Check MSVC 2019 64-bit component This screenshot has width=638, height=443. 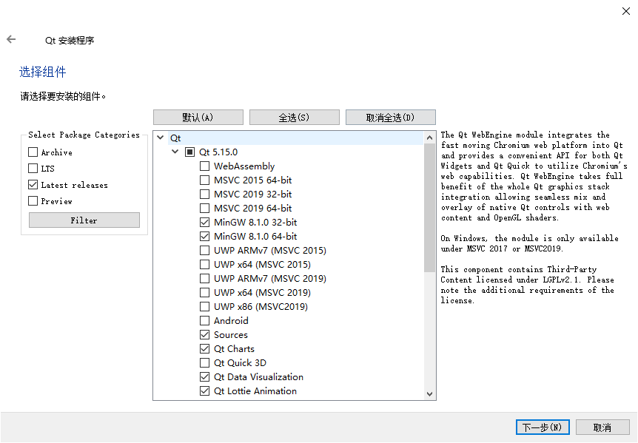coord(205,208)
